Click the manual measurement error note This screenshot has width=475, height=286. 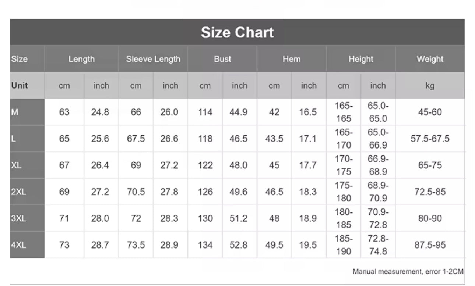click(x=408, y=272)
